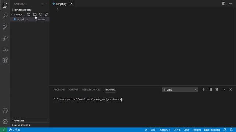Open the terminal selector dropdown 1: cmd
Image resolution: width=236 pixels, height=132 pixels.
tap(180, 89)
